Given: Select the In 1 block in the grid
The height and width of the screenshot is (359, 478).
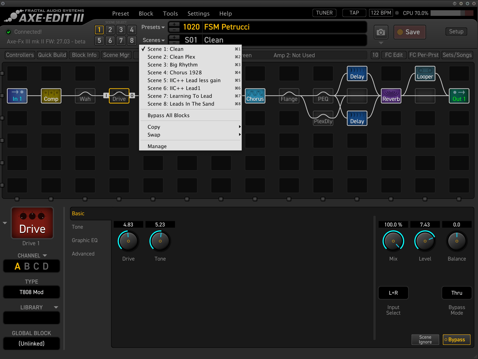Looking at the screenshot, I should (17, 96).
